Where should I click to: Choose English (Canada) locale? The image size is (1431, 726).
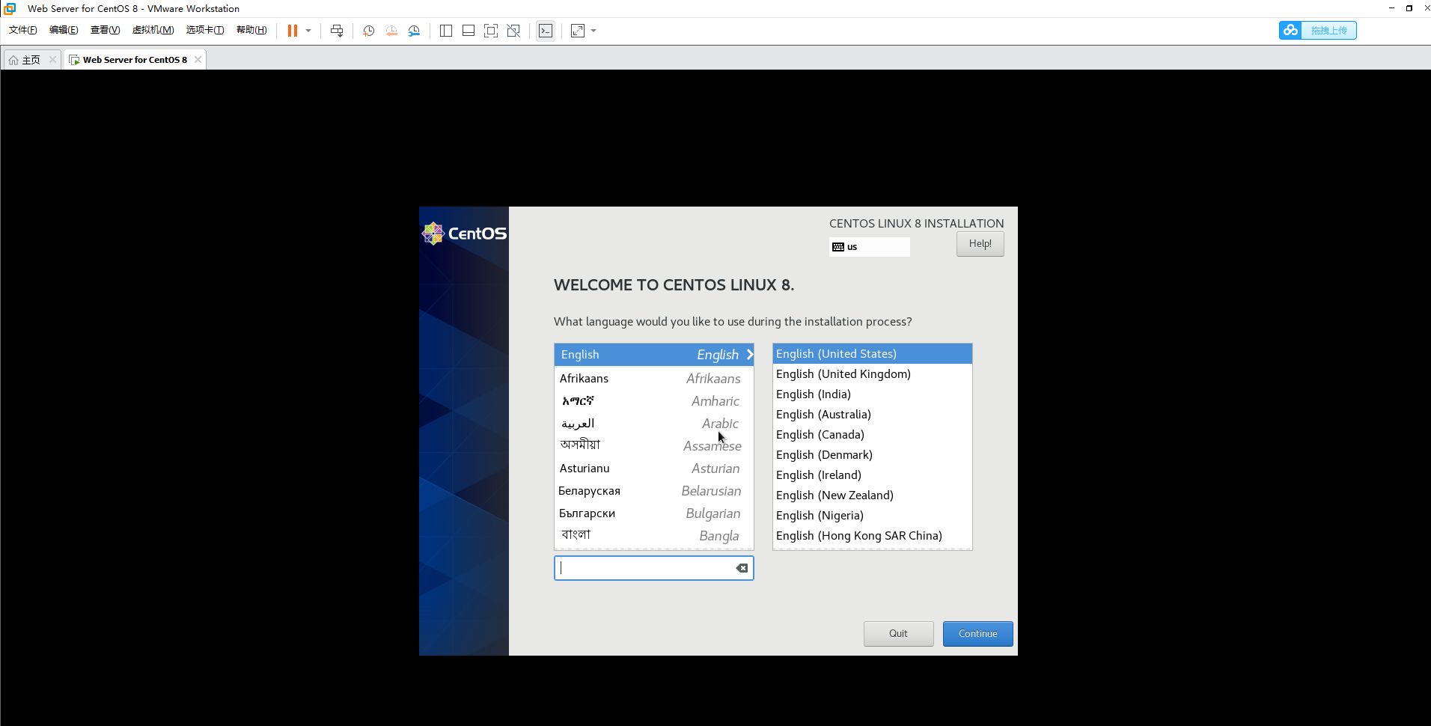point(873,435)
